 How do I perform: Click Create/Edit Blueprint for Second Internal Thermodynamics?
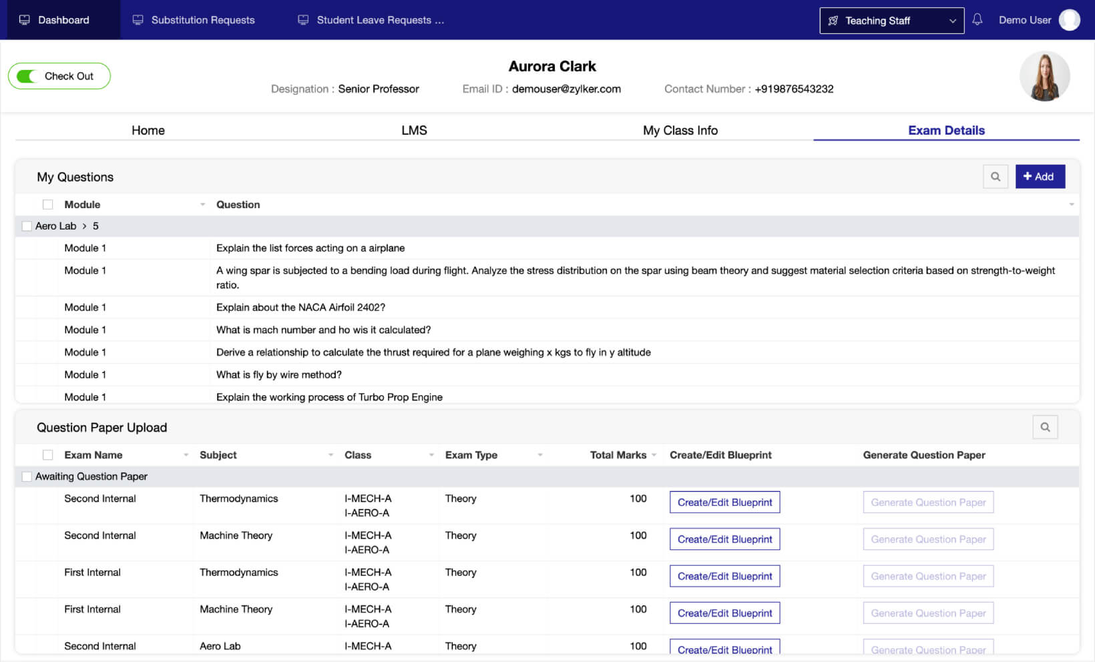click(724, 503)
